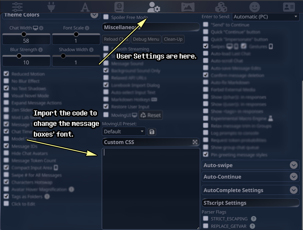The image size is (303, 230).
Task: Save MovingUI preset with floppy icon
Action: tap(152, 132)
